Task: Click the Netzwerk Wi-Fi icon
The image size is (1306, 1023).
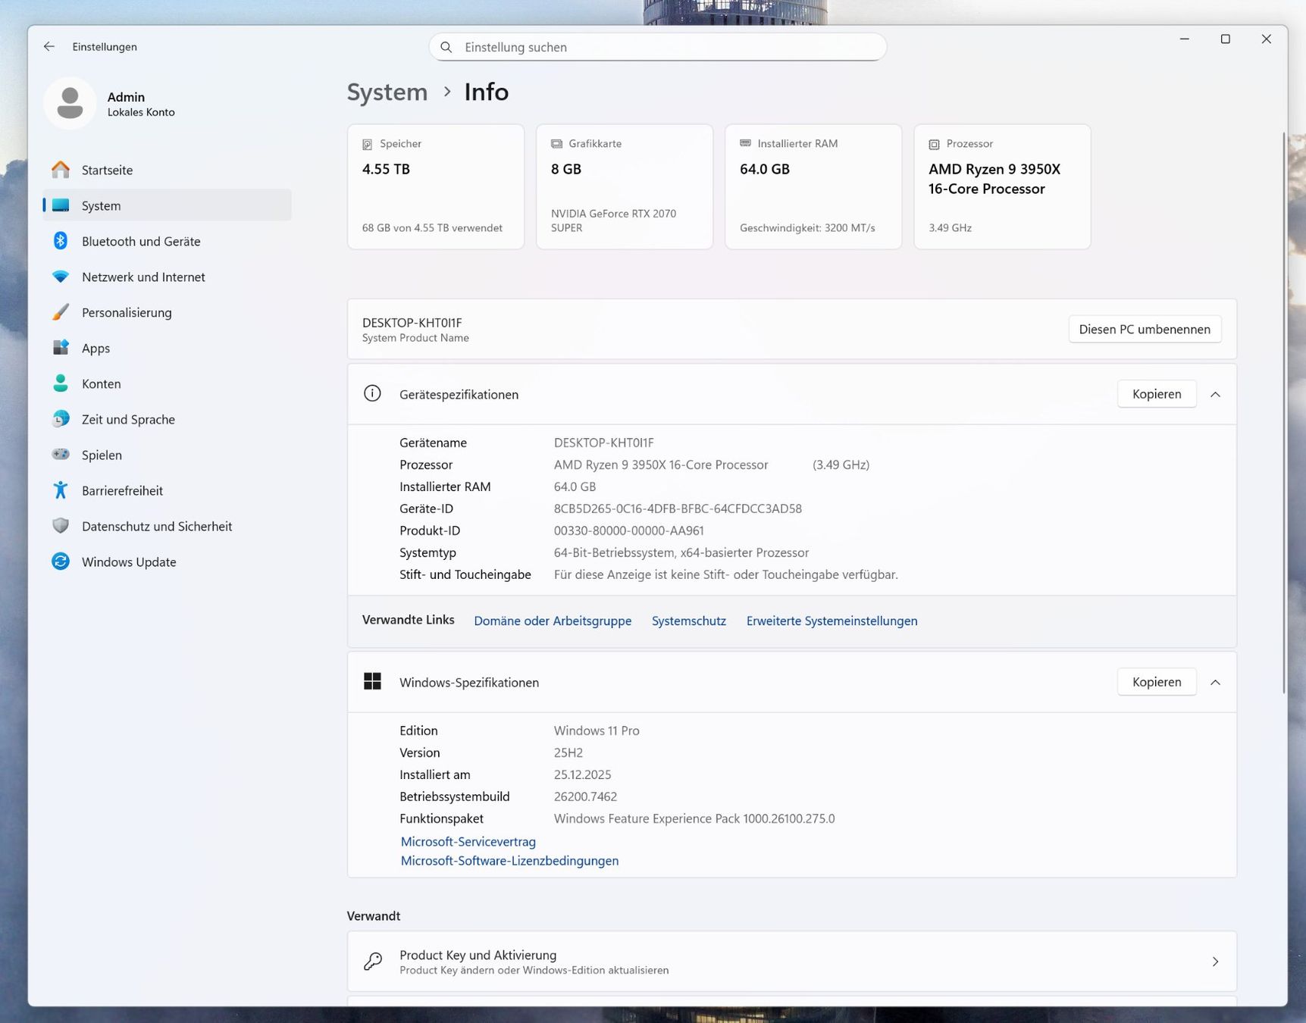Action: 61,277
